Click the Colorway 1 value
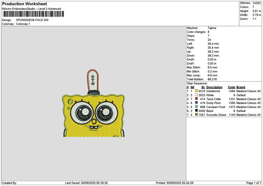The image size is (263, 186). coord(23,24)
